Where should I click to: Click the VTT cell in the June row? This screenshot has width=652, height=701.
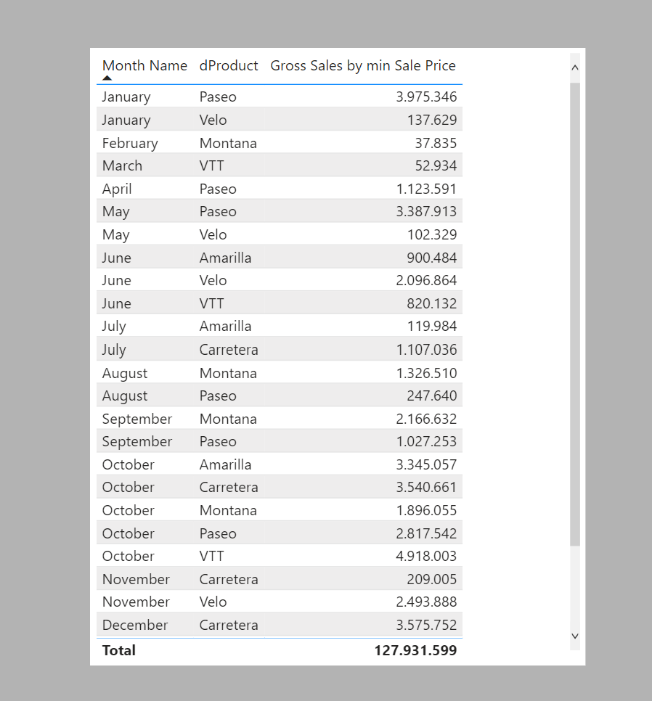click(x=211, y=303)
